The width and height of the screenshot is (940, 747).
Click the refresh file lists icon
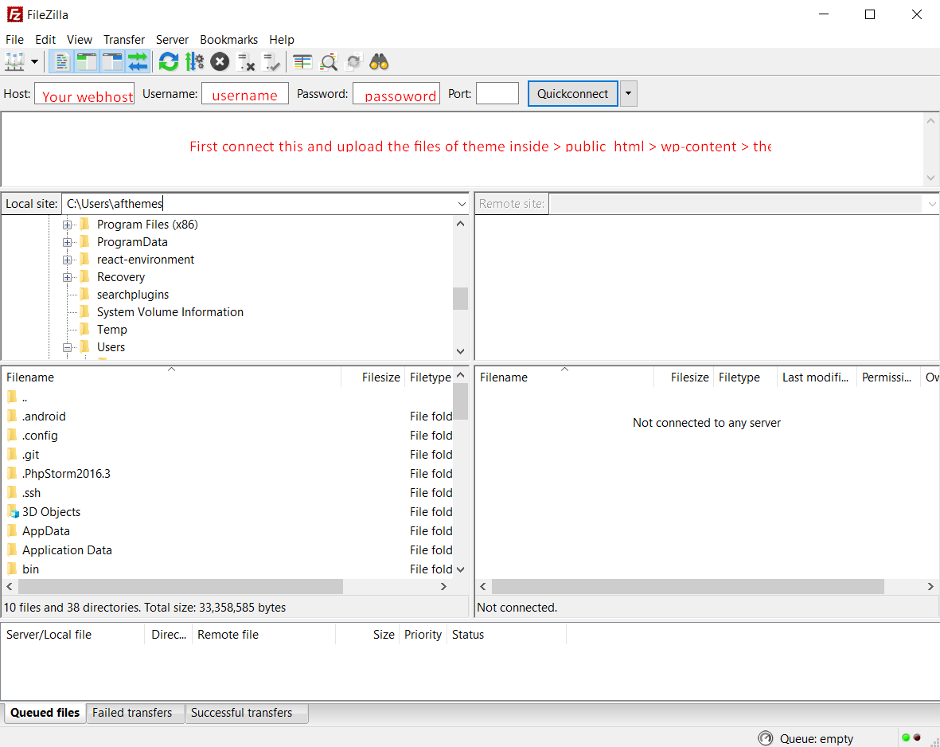169,62
